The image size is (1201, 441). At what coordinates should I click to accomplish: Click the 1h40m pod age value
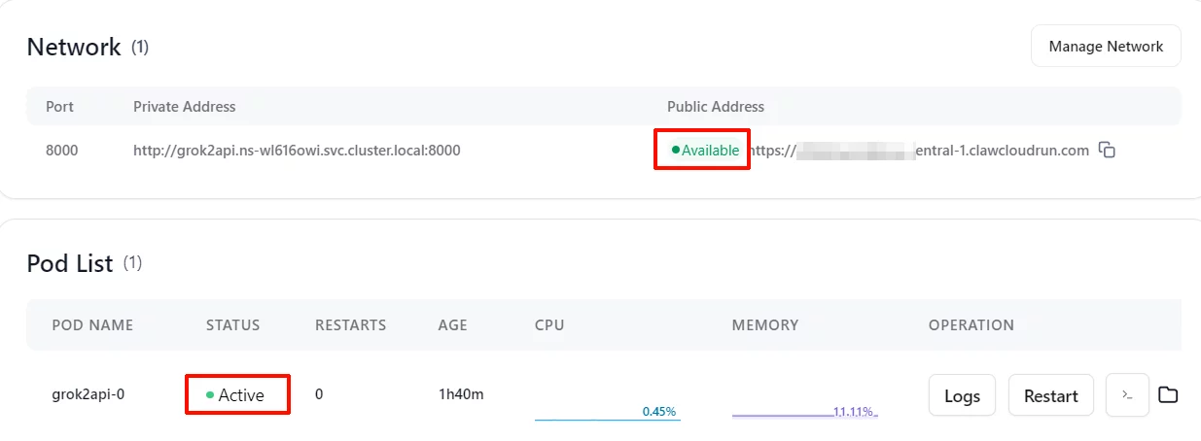pyautogui.click(x=461, y=395)
